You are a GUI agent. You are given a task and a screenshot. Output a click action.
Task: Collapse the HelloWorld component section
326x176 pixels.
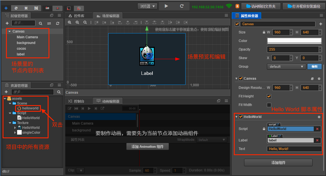(236, 117)
